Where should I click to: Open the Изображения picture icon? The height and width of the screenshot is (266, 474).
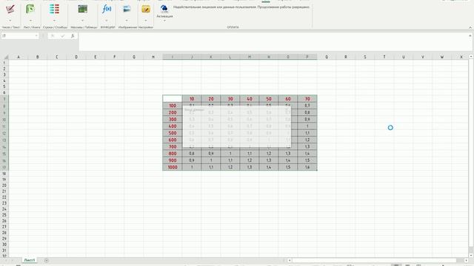[x=127, y=10]
